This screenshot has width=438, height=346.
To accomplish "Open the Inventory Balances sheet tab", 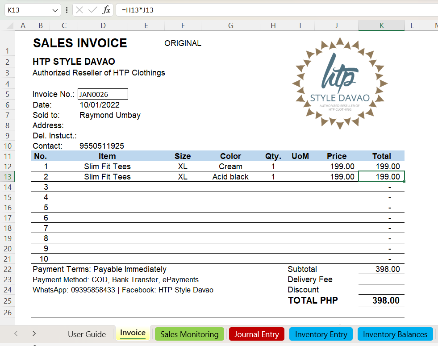I will [x=395, y=334].
